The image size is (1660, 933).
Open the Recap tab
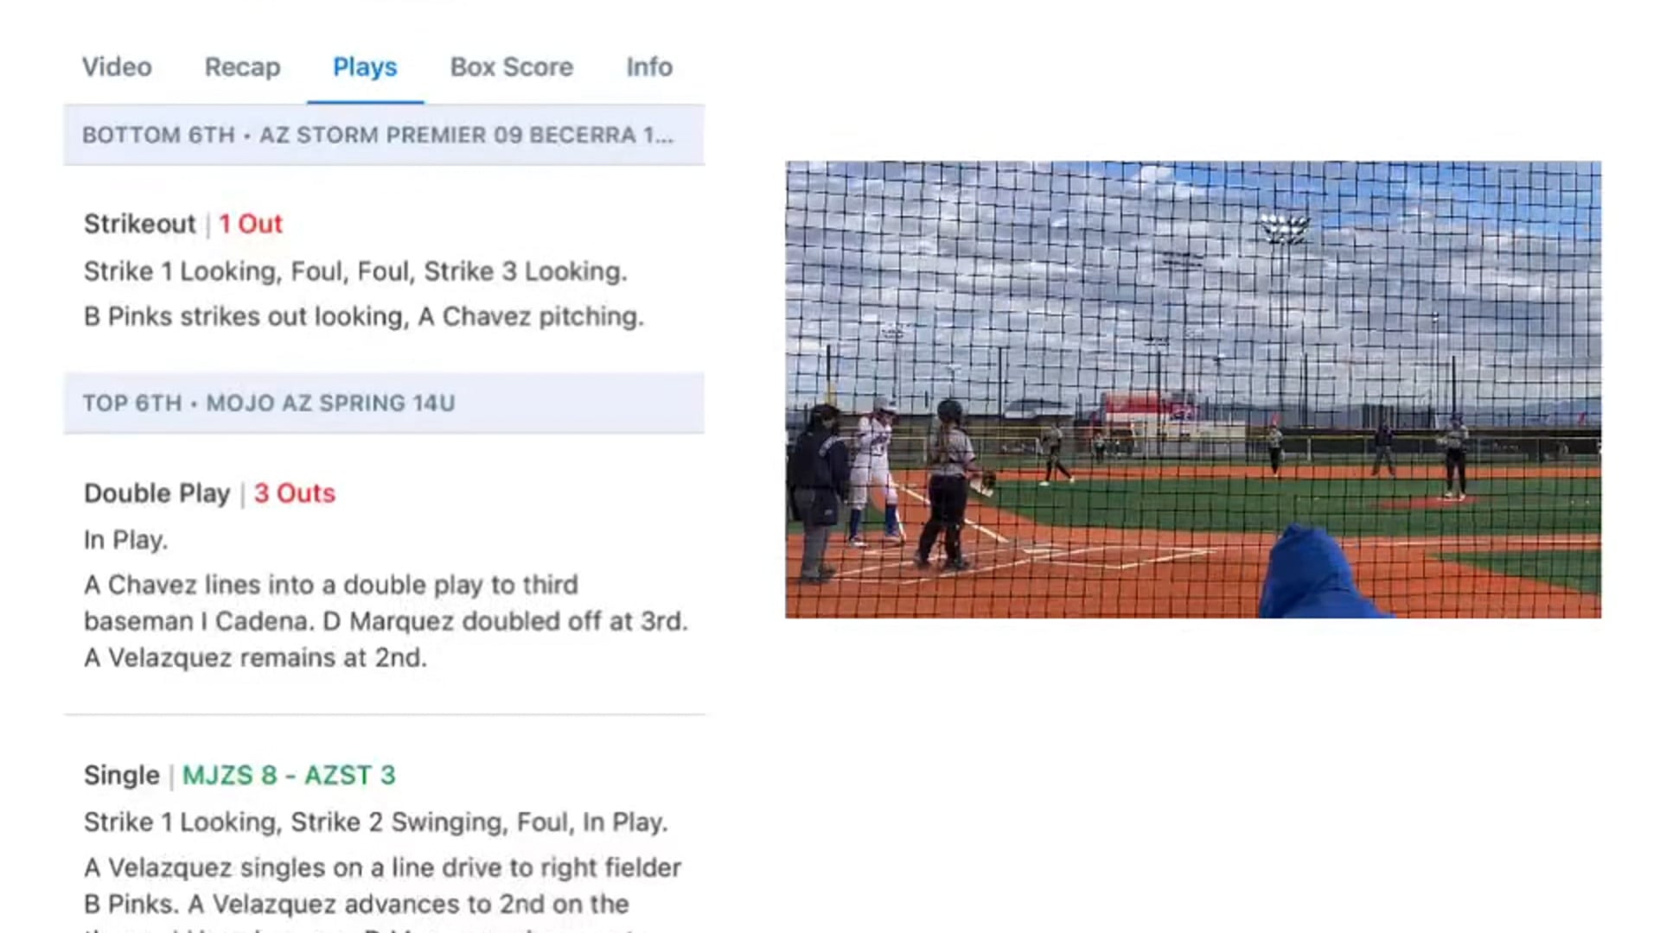click(x=242, y=67)
